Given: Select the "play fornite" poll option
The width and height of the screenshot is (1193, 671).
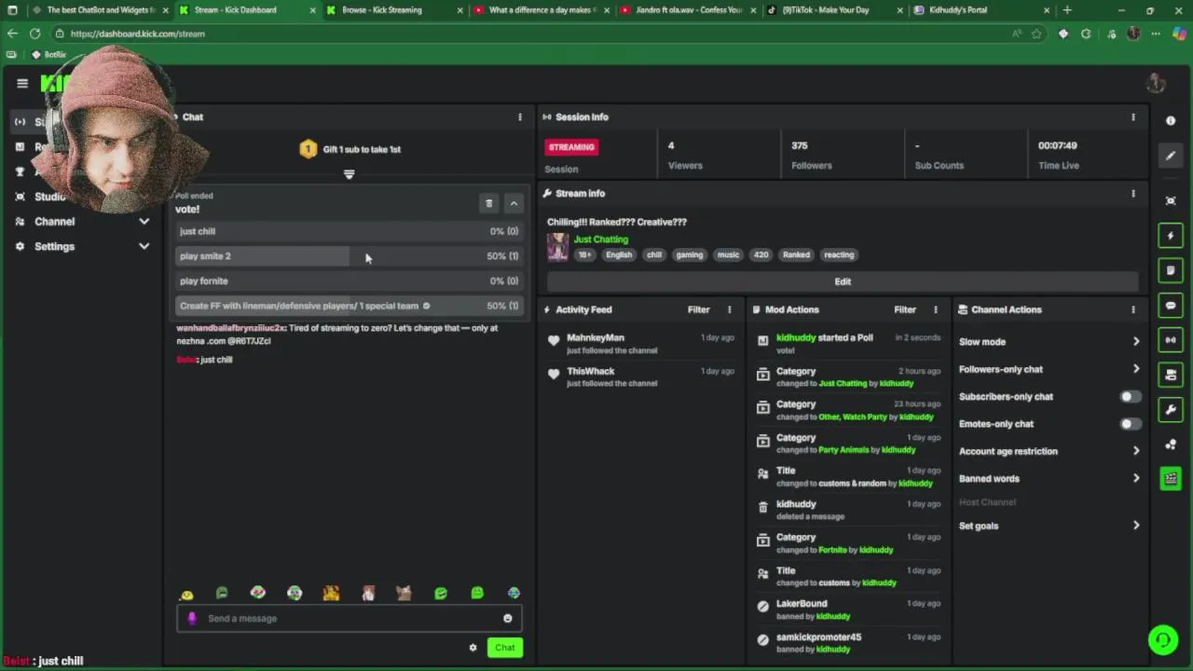Looking at the screenshot, I should click(349, 281).
